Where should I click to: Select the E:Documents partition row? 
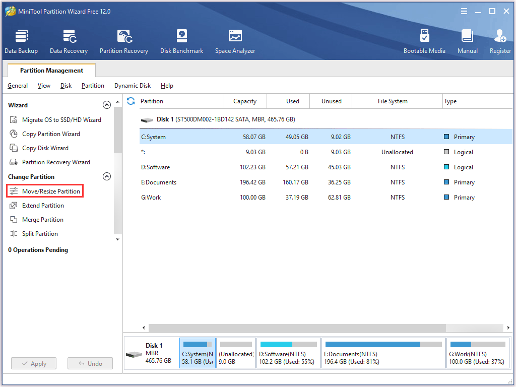326,182
